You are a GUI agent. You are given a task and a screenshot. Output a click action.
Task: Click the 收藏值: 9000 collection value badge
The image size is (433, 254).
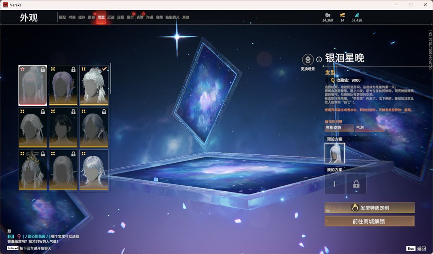(345, 80)
